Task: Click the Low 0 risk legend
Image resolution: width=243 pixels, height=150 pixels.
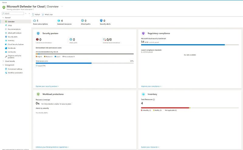Action: 57,57
